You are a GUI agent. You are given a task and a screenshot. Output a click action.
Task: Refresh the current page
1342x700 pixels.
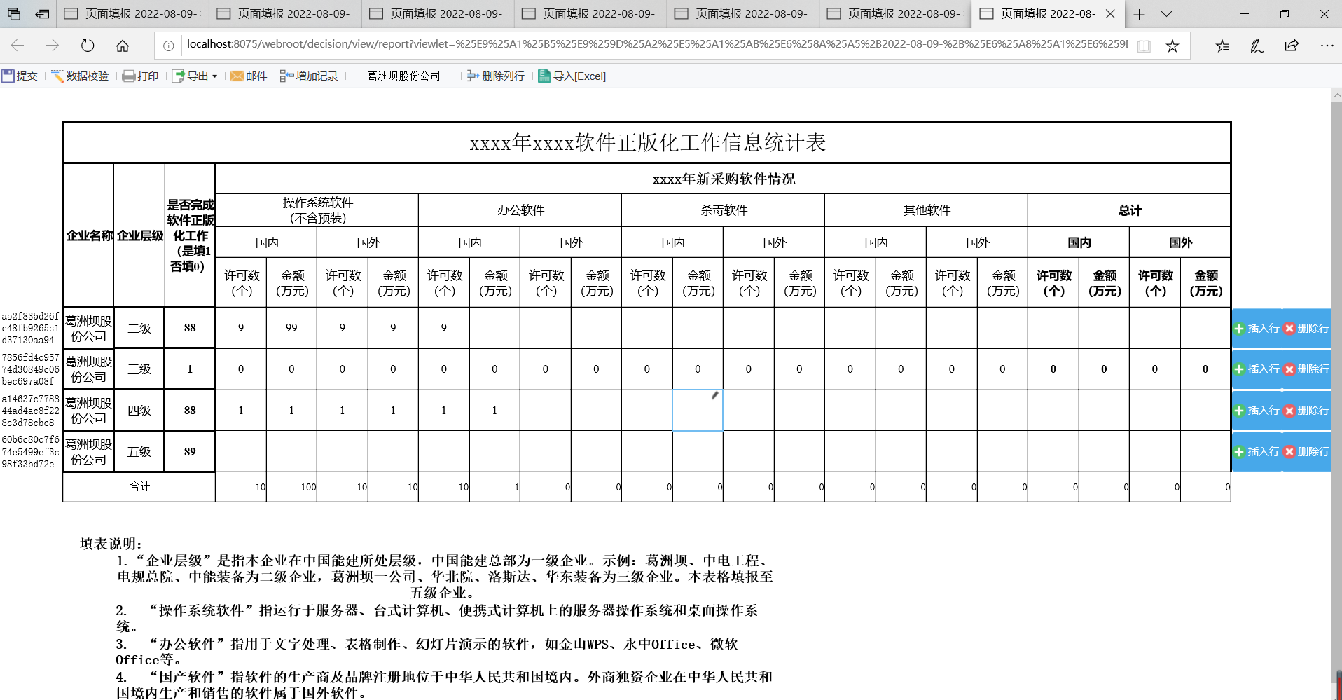[88, 46]
